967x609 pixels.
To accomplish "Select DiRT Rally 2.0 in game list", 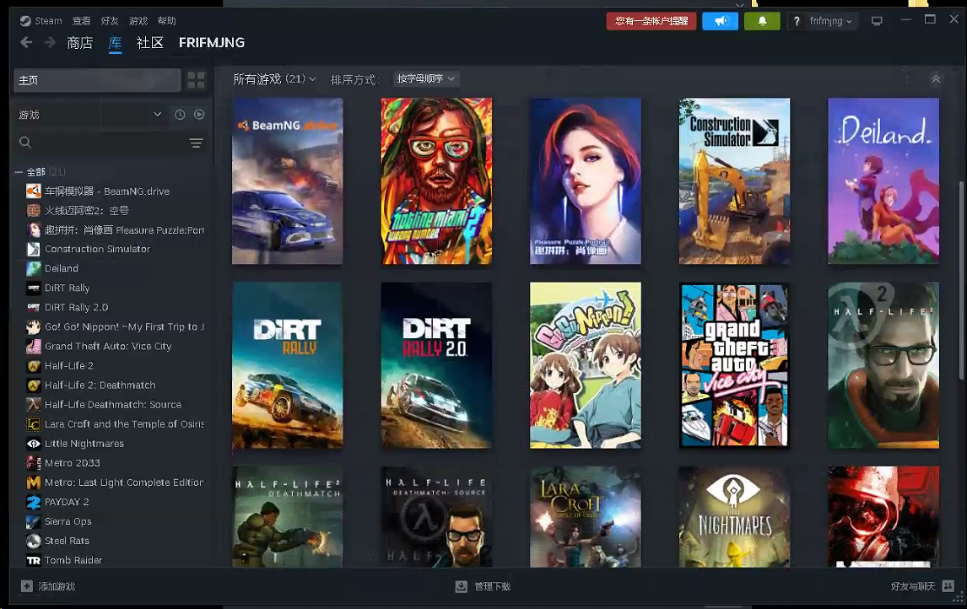I will pyautogui.click(x=77, y=308).
